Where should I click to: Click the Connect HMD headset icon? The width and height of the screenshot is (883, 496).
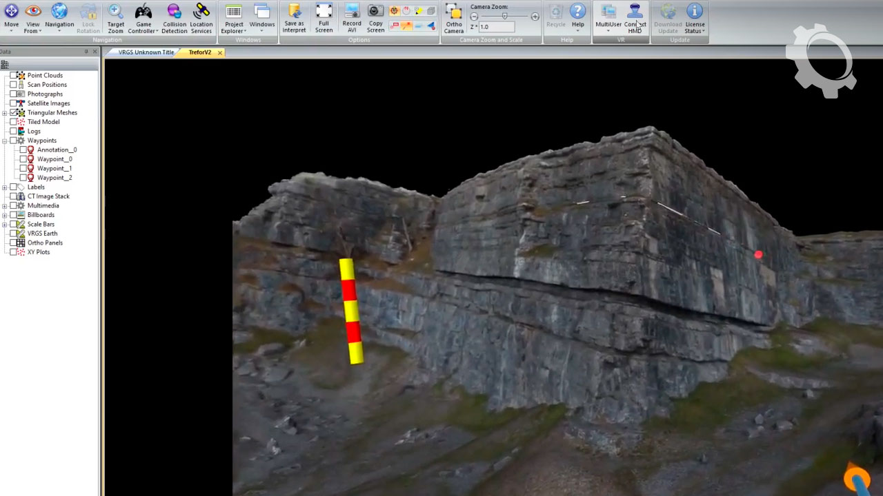click(635, 12)
